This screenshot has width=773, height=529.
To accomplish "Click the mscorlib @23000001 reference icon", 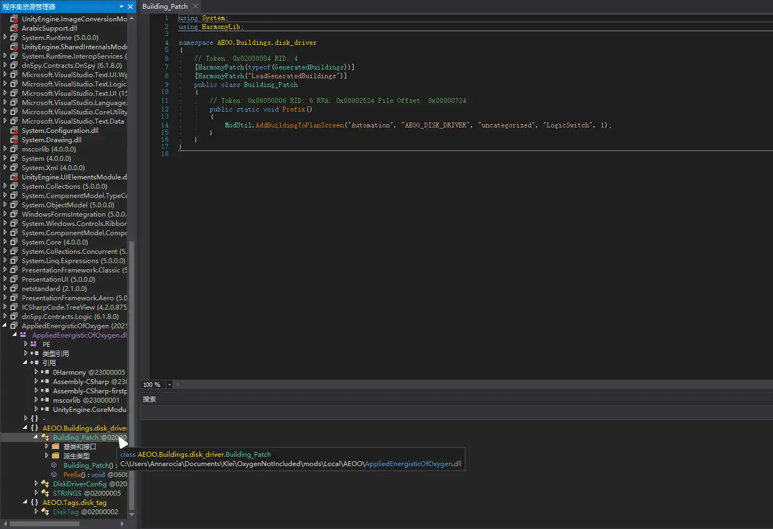I will [x=45, y=400].
